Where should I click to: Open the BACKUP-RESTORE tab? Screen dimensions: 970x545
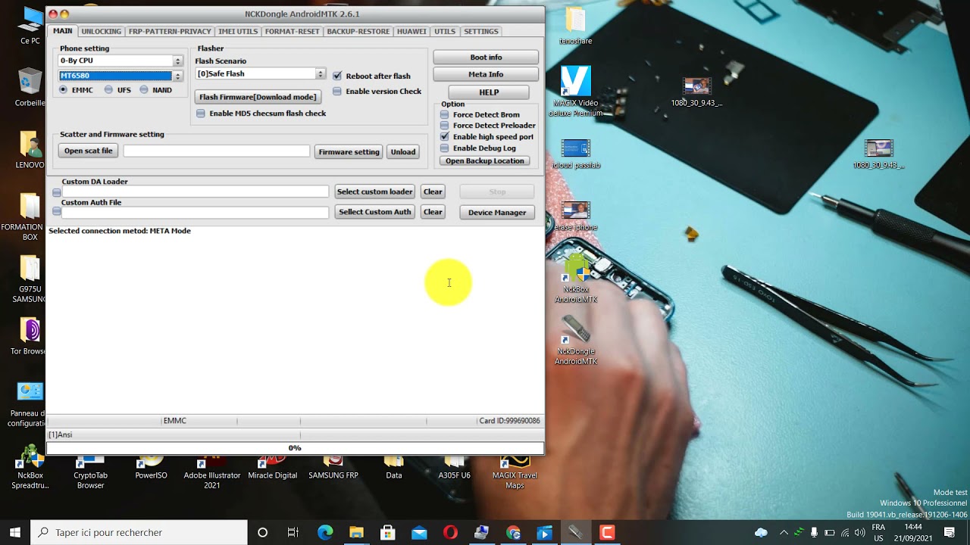coord(358,32)
